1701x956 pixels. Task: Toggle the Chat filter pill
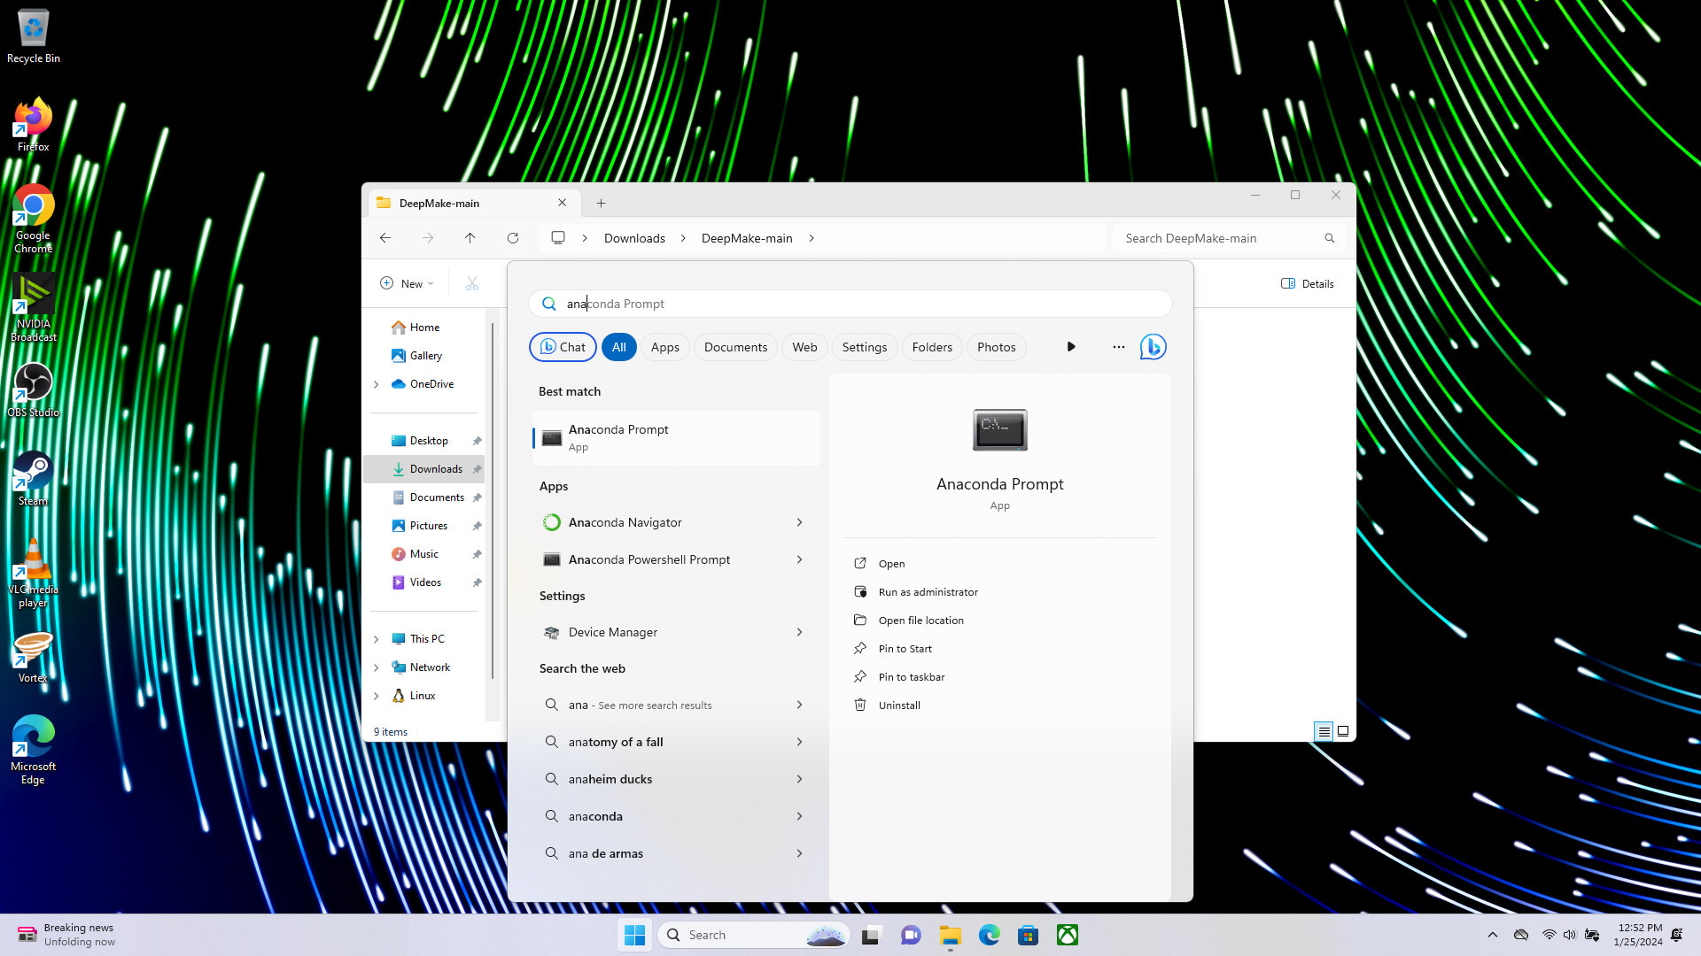[x=563, y=347]
